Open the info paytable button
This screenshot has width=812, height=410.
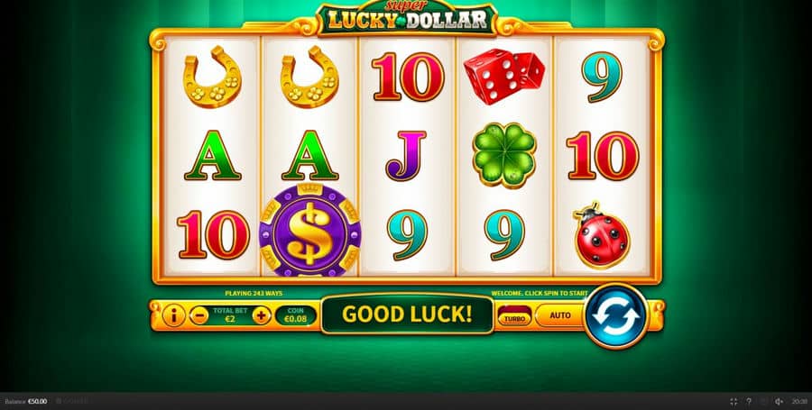click(173, 314)
